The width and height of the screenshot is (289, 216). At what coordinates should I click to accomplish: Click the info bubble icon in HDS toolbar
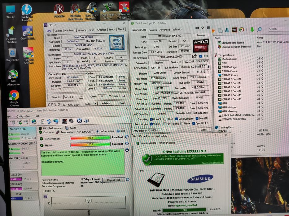(86, 121)
